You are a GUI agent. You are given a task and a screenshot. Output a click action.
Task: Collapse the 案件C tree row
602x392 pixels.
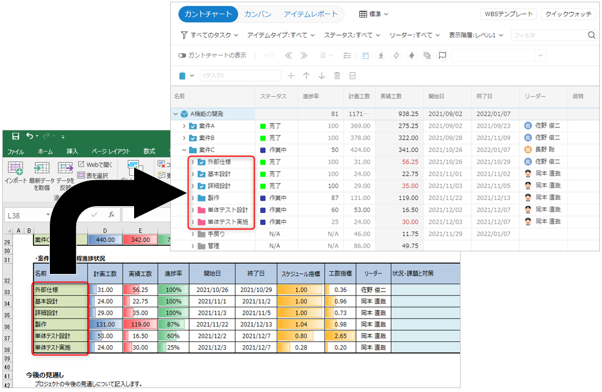184,150
